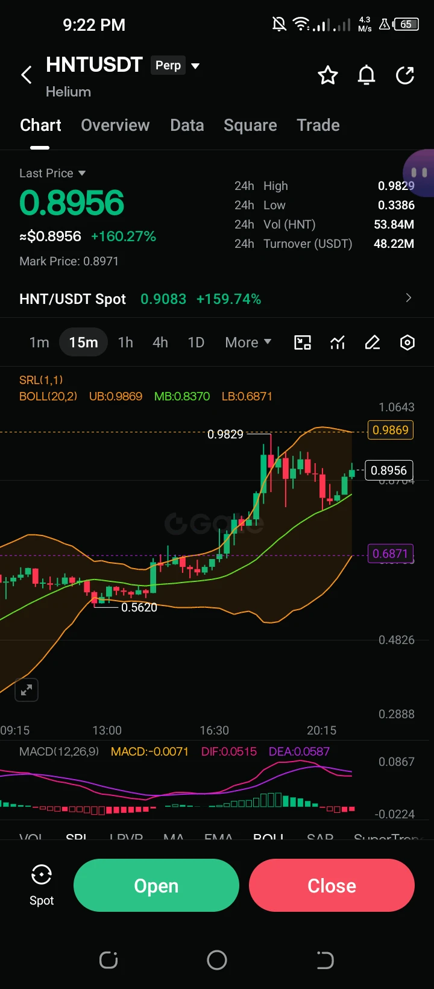Open contract type dropdown next to Perp

195,66
